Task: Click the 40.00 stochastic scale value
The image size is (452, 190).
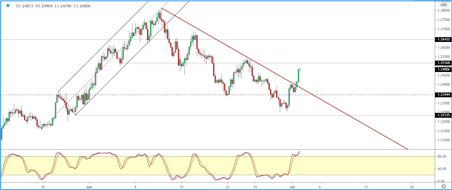Action: [x=441, y=169]
